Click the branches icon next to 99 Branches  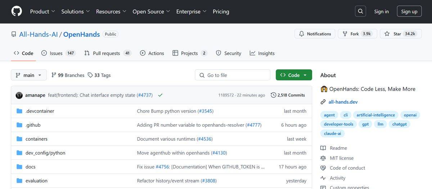click(54, 75)
